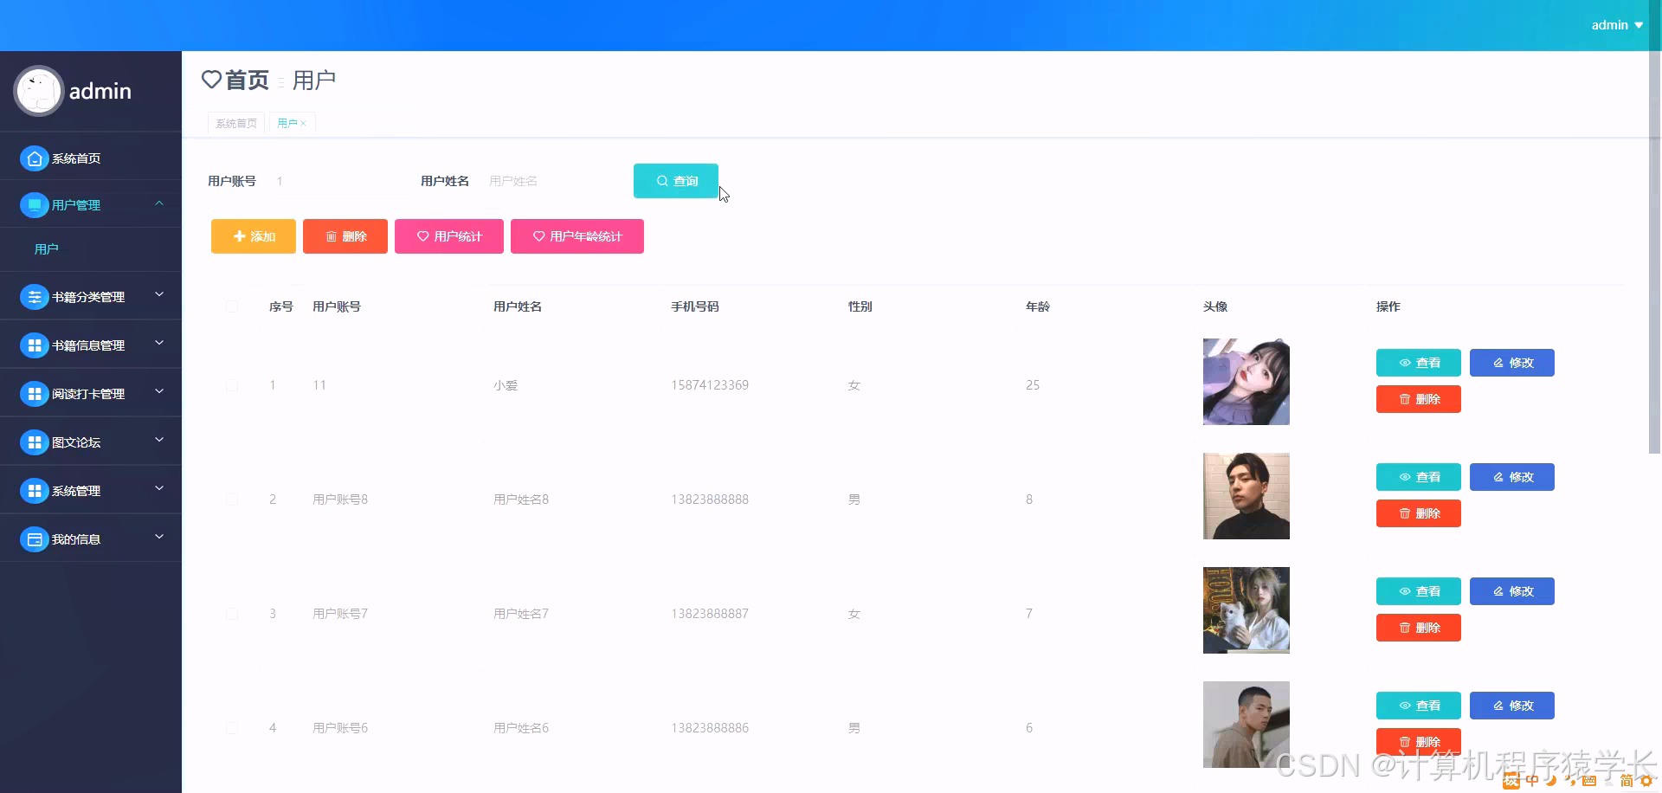Viewport: 1662px width, 793px height.
Task: Click the red 删除 batch delete button
Action: point(345,236)
